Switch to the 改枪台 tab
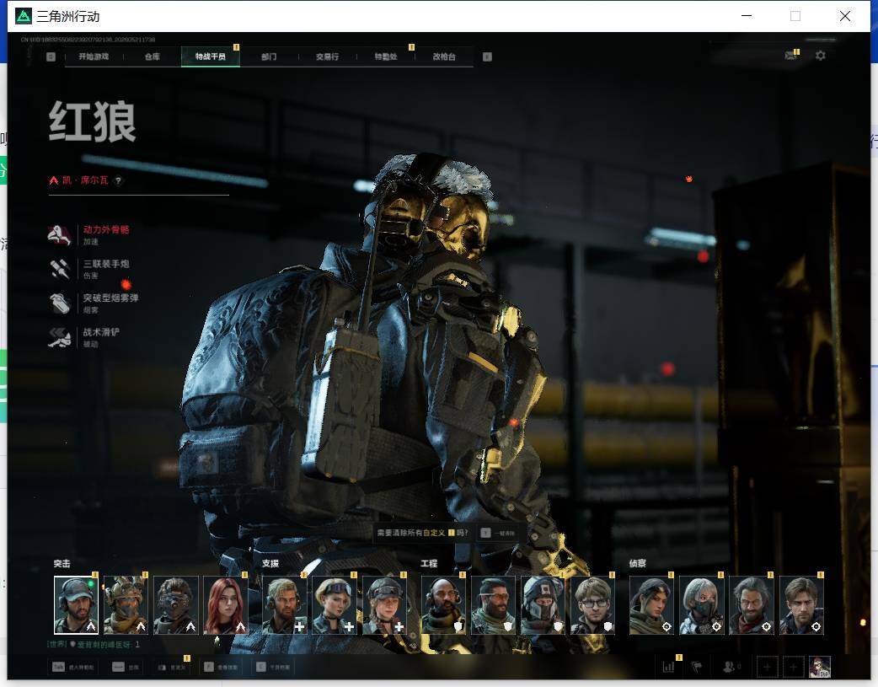The height and width of the screenshot is (687, 878). pos(444,56)
